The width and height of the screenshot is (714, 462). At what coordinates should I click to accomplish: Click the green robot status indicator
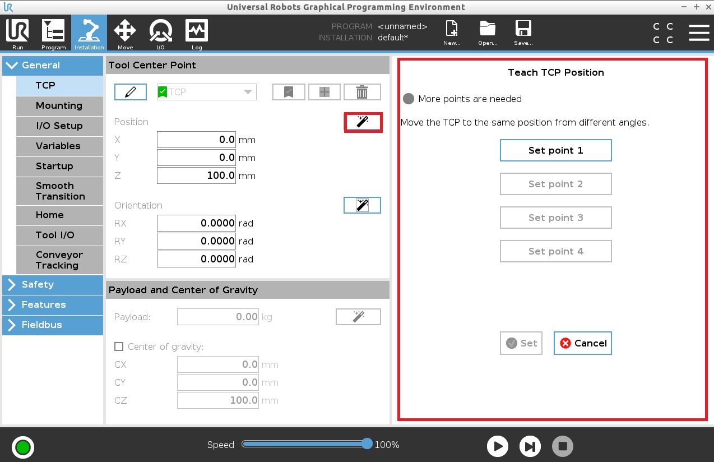click(x=23, y=447)
